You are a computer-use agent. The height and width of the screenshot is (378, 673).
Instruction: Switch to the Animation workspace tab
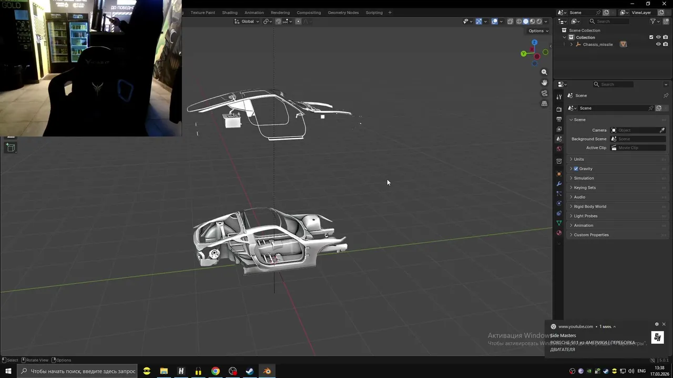(254, 13)
